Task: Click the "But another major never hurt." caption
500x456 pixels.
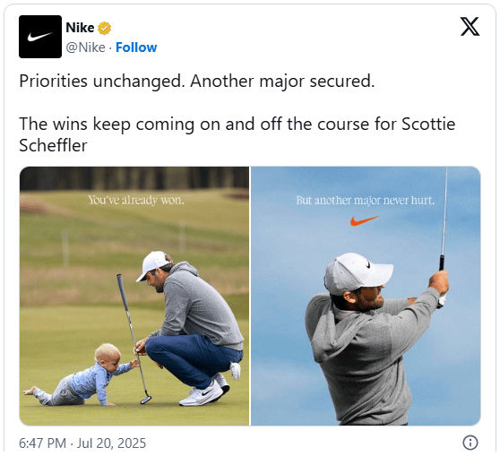Action: tap(366, 201)
